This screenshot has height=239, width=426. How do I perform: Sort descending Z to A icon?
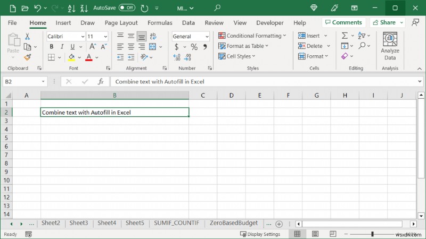click(84, 8)
